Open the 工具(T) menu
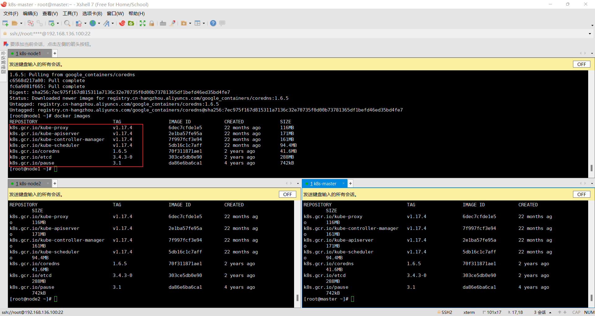595x316 pixels. tap(70, 14)
